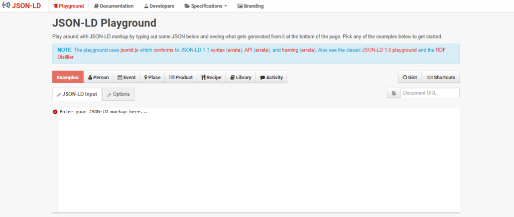Click the errata link after framing

click(307, 50)
